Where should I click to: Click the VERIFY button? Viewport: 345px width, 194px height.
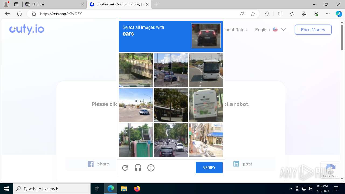point(209,168)
